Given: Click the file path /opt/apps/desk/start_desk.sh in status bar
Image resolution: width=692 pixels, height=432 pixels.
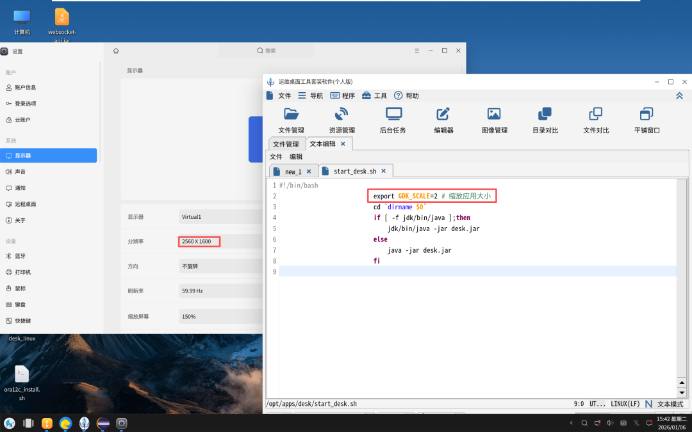Looking at the screenshot, I should [311, 404].
